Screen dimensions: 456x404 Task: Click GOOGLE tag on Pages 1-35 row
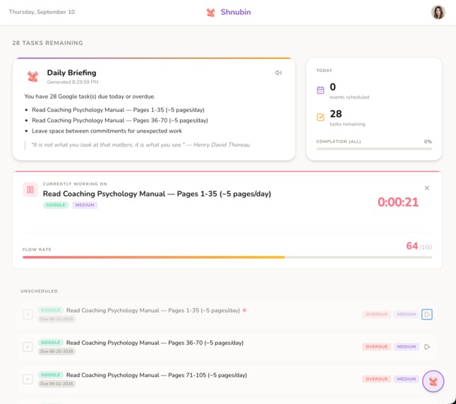pyautogui.click(x=51, y=310)
